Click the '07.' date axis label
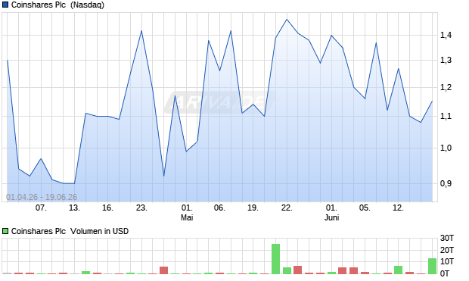469x281 pixels. point(41,208)
